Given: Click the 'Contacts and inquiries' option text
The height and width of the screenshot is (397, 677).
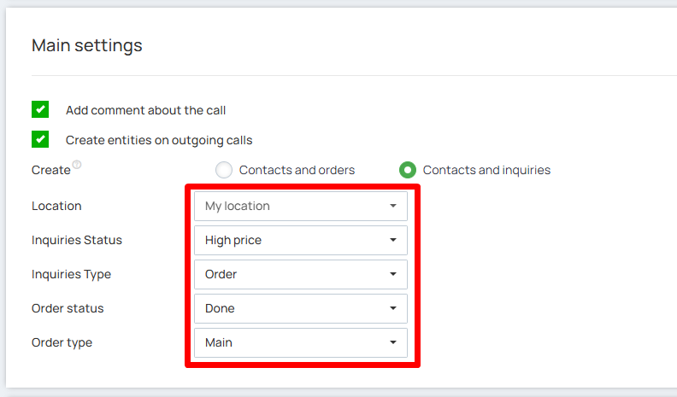Looking at the screenshot, I should coord(486,170).
